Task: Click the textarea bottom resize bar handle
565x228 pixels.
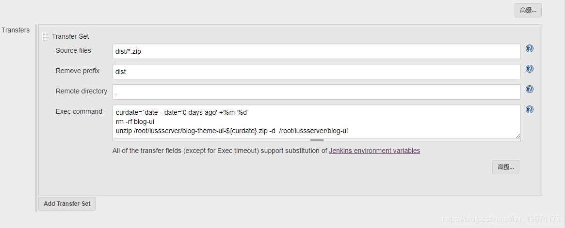Action: (x=317, y=140)
